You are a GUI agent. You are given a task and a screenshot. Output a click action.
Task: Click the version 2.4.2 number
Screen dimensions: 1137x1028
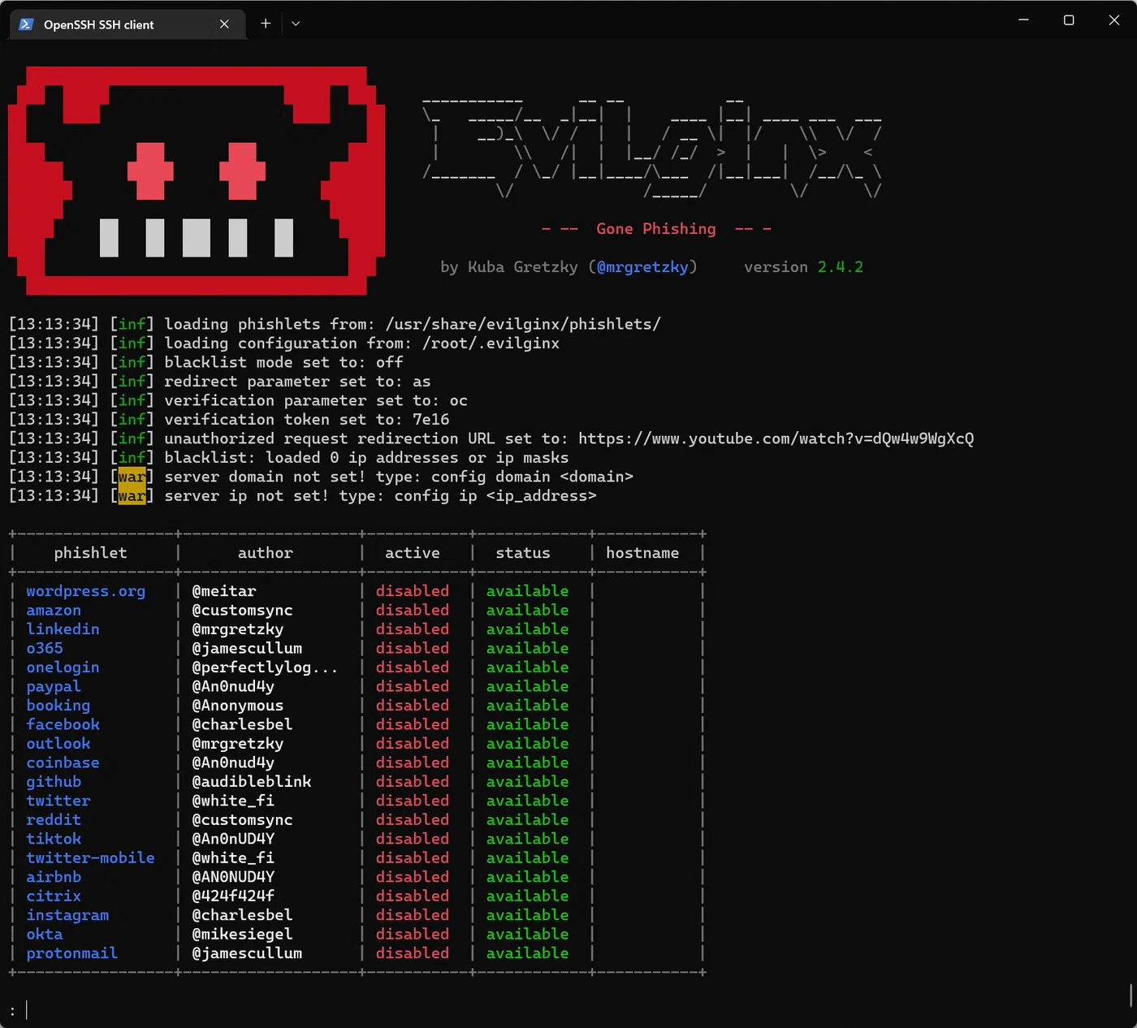(x=841, y=267)
